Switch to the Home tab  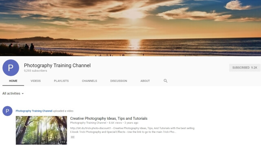(13, 81)
